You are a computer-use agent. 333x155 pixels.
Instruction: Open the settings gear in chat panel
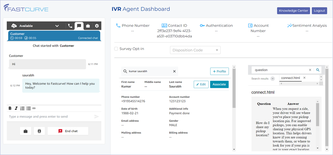[97, 26]
